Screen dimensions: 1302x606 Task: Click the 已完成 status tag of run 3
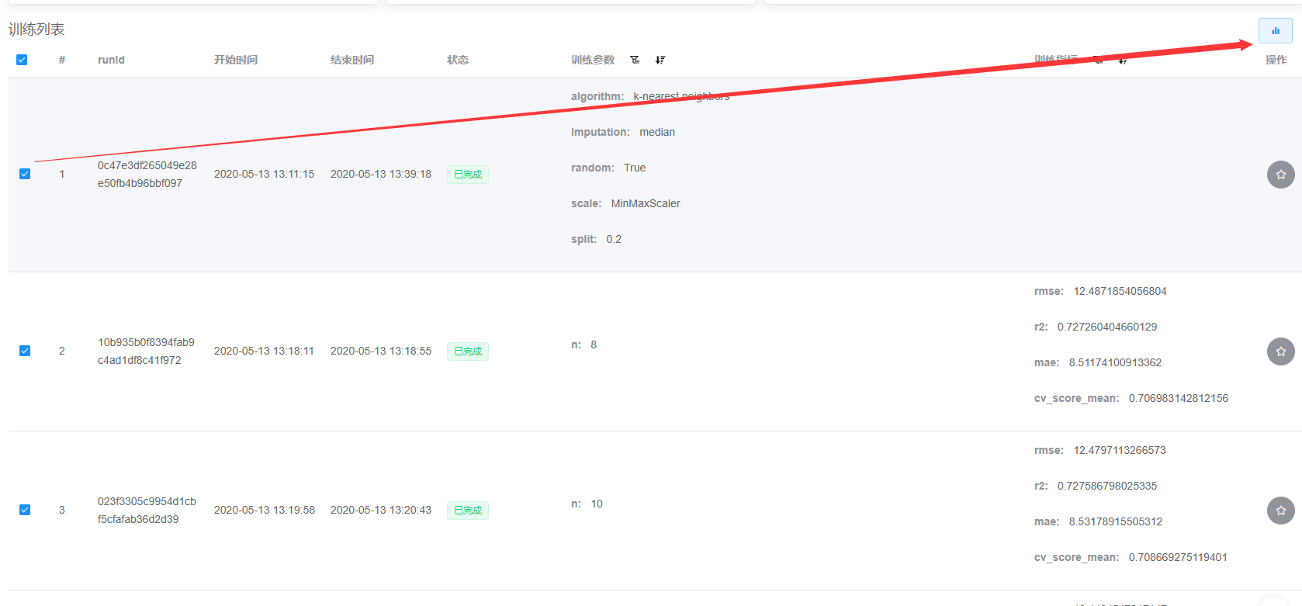[468, 511]
